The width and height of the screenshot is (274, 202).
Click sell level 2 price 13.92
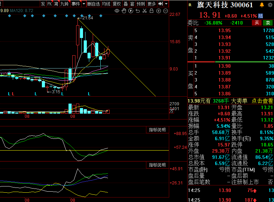[225, 51]
